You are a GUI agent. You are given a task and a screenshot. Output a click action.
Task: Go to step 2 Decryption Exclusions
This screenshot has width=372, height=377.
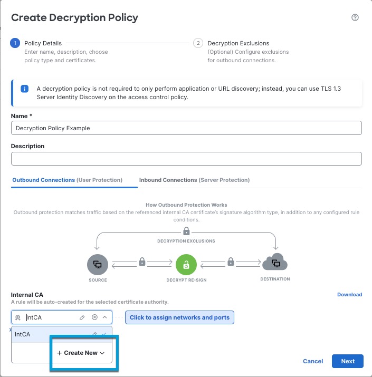tap(238, 43)
